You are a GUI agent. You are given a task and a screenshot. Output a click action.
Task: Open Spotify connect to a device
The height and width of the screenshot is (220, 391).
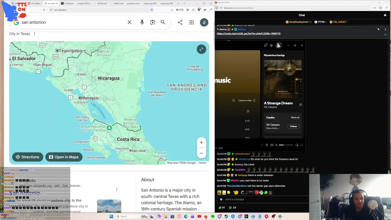click(272, 145)
